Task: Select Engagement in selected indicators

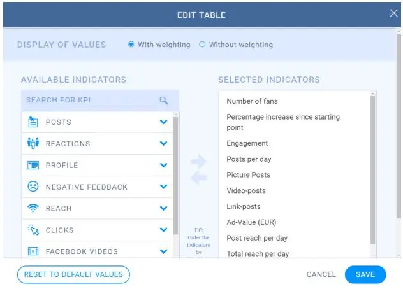Action: click(x=247, y=143)
